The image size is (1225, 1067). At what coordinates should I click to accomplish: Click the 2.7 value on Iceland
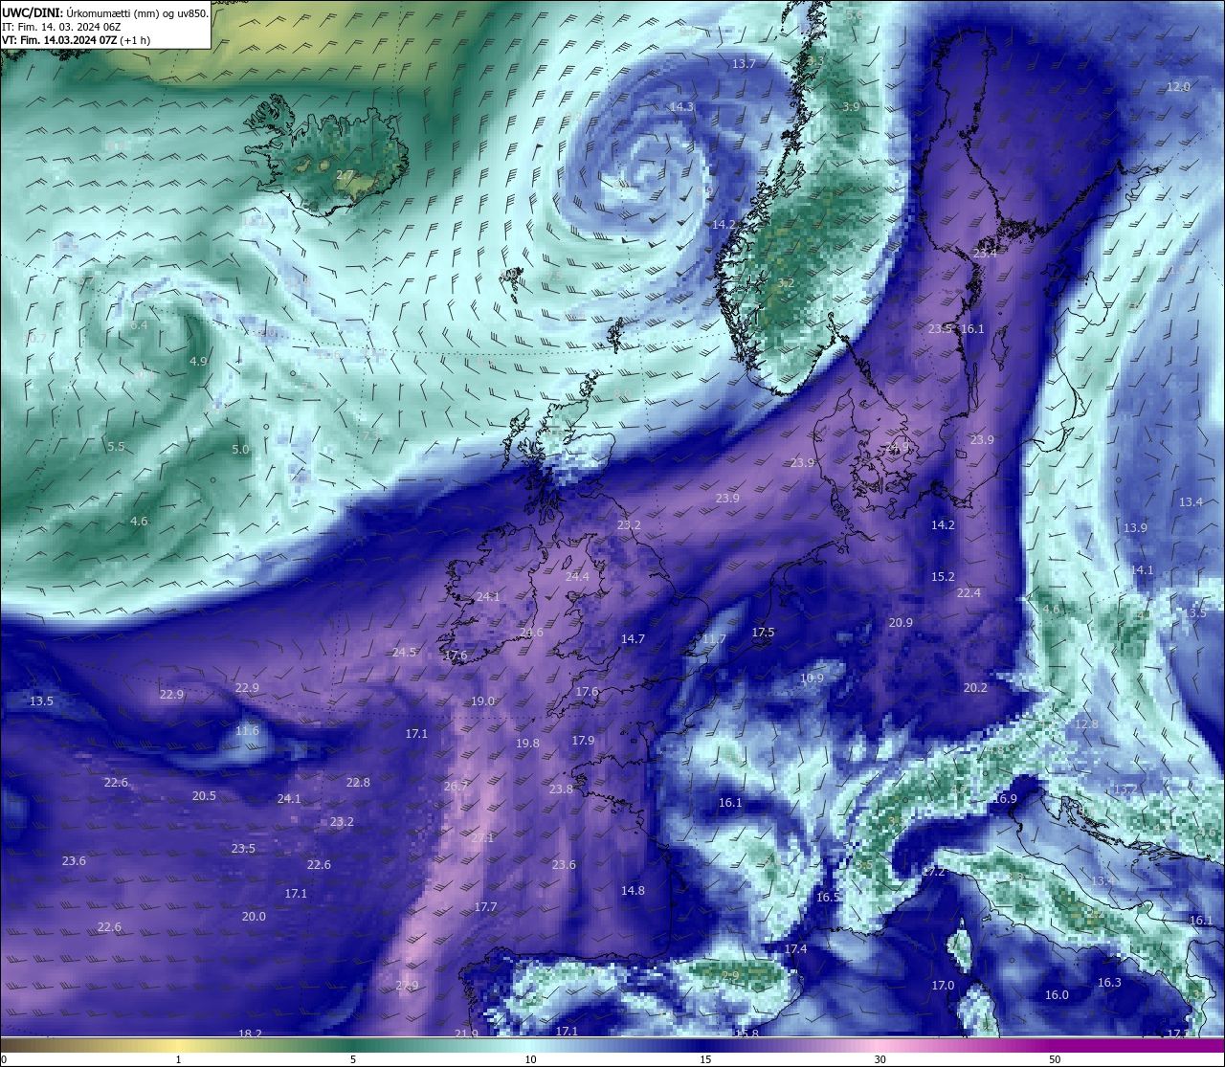345,175
